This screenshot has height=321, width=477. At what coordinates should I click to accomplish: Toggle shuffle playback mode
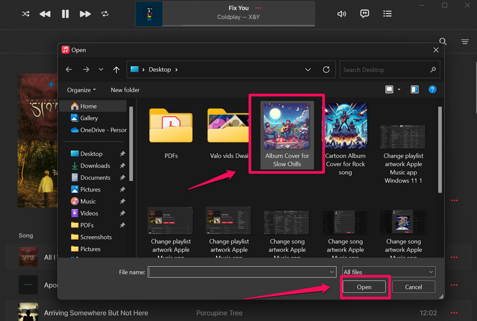[x=26, y=14]
